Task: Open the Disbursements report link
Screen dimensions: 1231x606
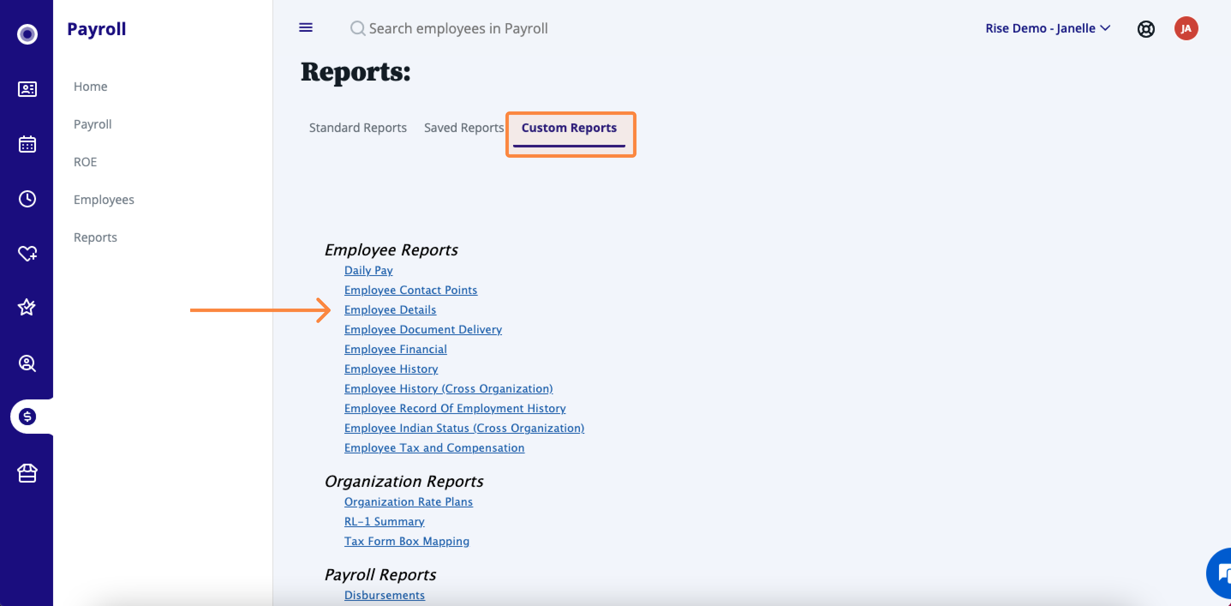Action: (384, 595)
